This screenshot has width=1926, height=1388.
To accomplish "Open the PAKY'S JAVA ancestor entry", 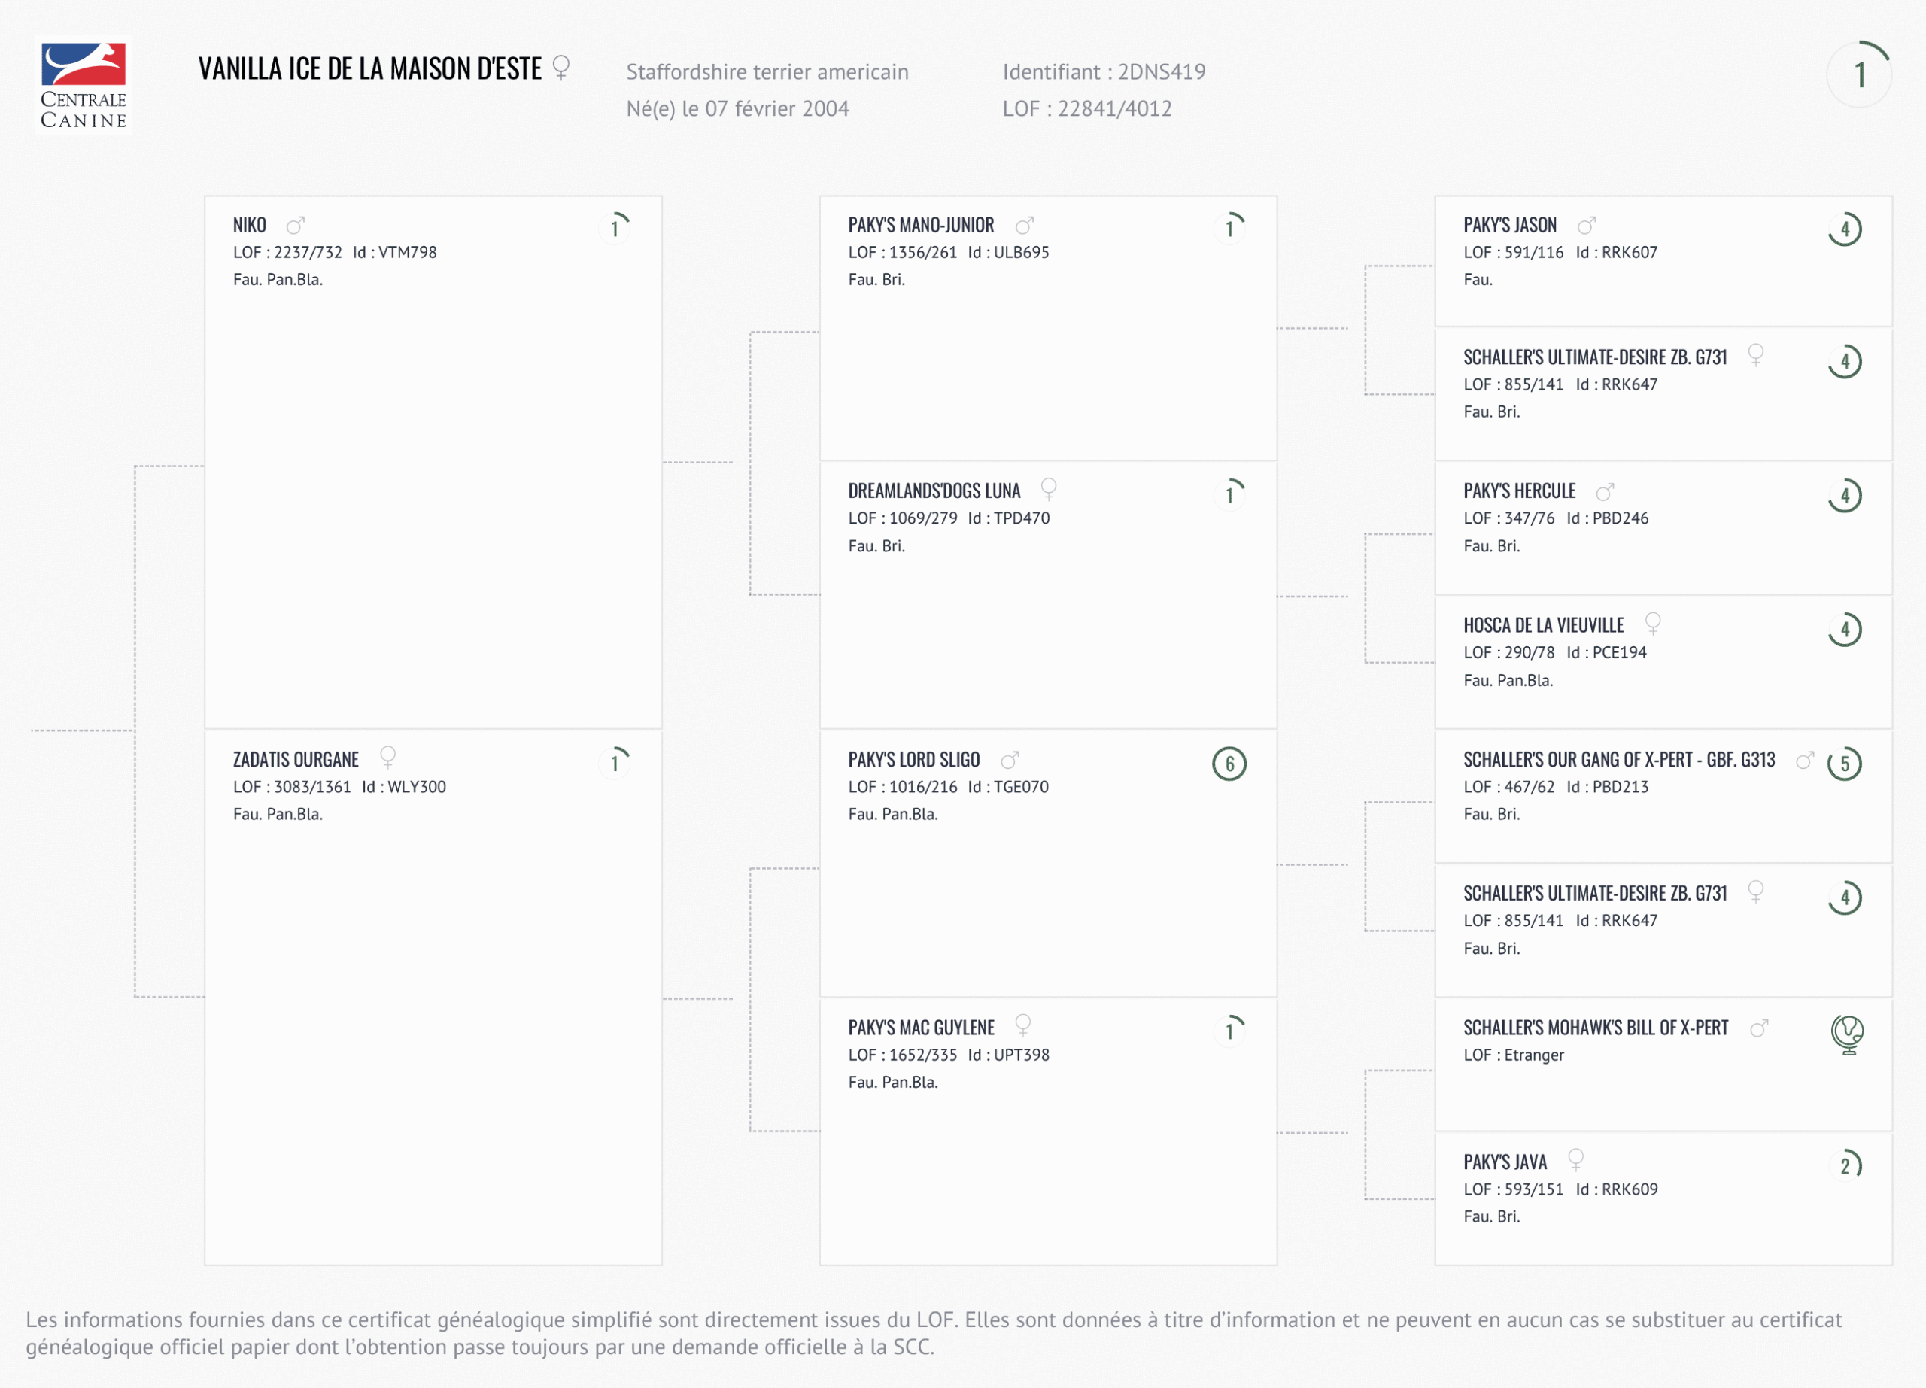I will 1505,1162.
